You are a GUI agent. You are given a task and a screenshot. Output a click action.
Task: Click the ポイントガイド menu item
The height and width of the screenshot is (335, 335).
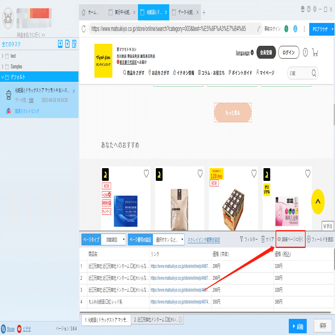[x=240, y=73]
